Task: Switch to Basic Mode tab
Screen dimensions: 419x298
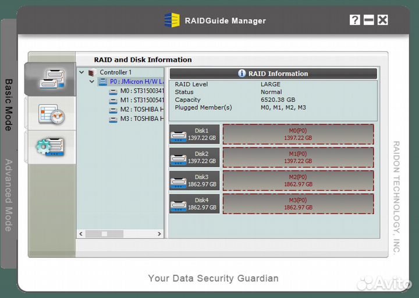Action: point(9,105)
